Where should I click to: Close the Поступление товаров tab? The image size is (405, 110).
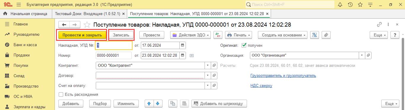pos(267,14)
